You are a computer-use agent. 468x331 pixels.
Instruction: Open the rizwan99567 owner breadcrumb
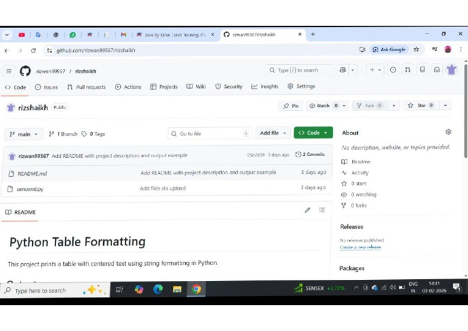click(51, 71)
